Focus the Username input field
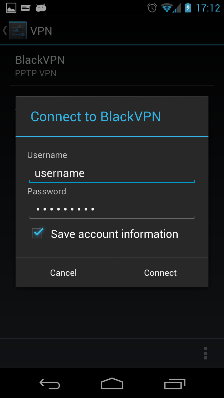This screenshot has height=398, width=224. click(112, 174)
